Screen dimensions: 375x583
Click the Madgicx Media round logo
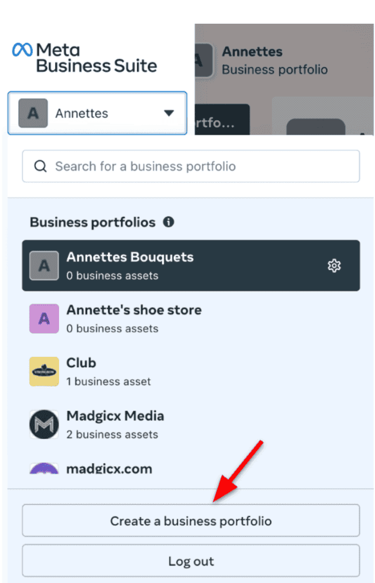pyautogui.click(x=44, y=425)
